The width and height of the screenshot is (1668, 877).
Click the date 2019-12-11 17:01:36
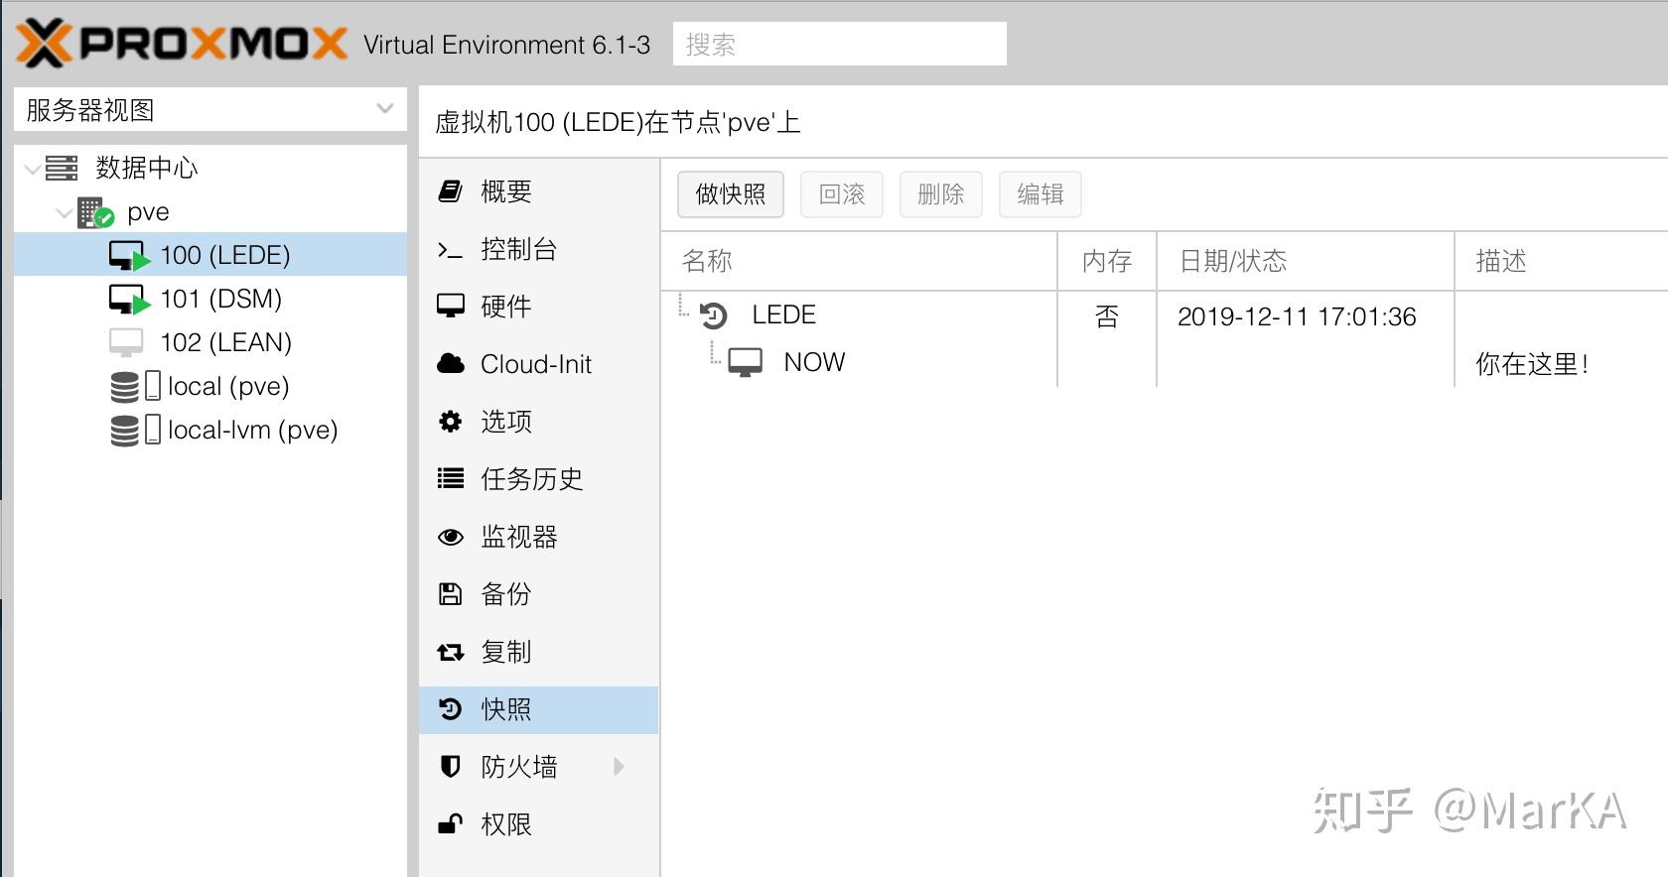coord(1297,316)
